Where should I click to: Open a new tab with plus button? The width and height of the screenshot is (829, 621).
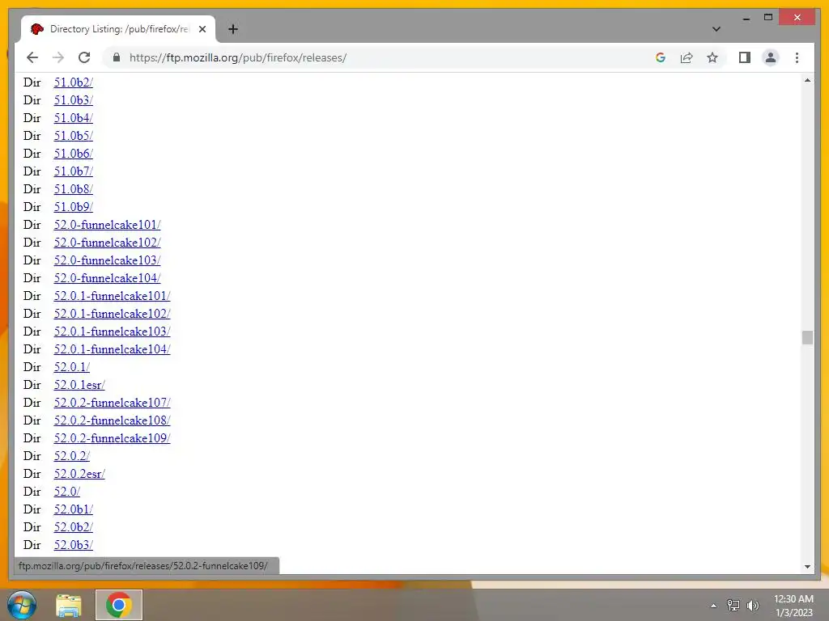pos(232,29)
